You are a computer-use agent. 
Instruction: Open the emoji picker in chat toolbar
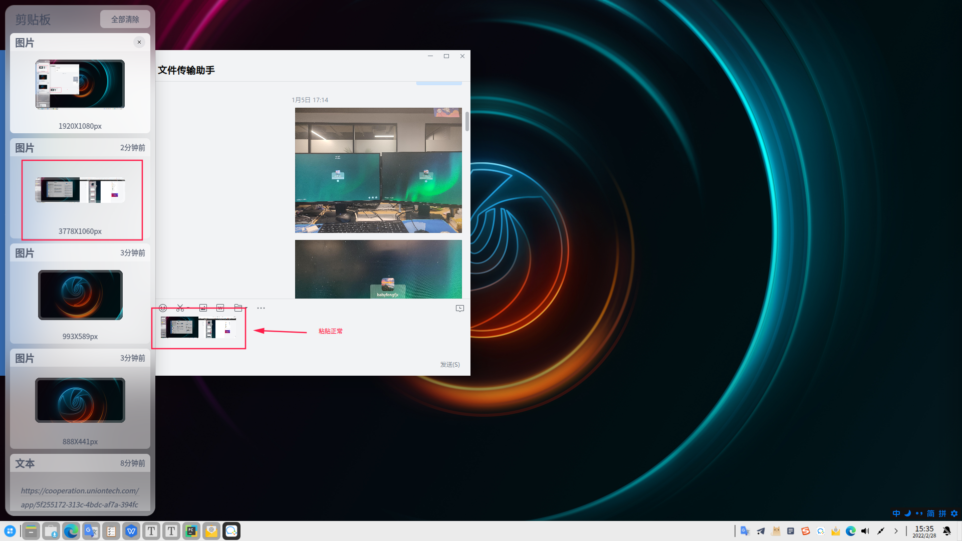point(163,308)
